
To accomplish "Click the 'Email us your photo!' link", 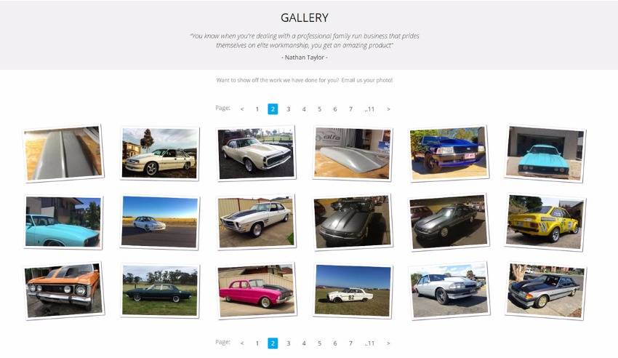I will pos(367,80).
